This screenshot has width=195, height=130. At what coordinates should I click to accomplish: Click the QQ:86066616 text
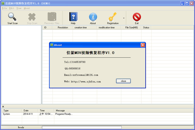tap(72, 68)
